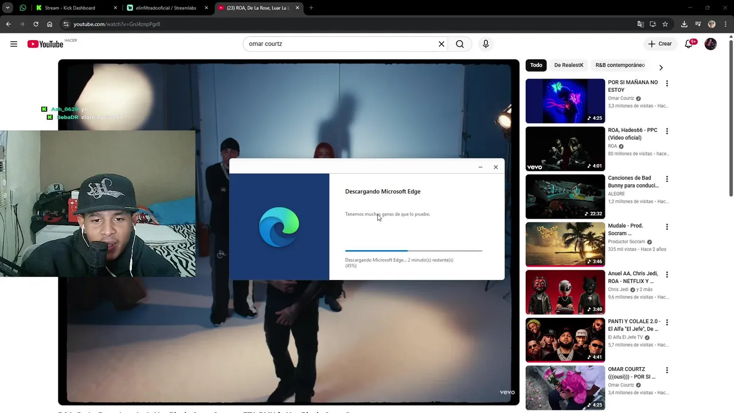Open Anuel AA NETFLIX video thumbnail
This screenshot has width=734, height=413.
[565, 292]
